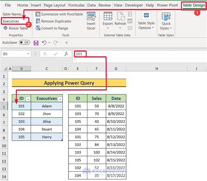Open the Power Pivot tab
This screenshot has height=181, width=207.
(167, 5)
